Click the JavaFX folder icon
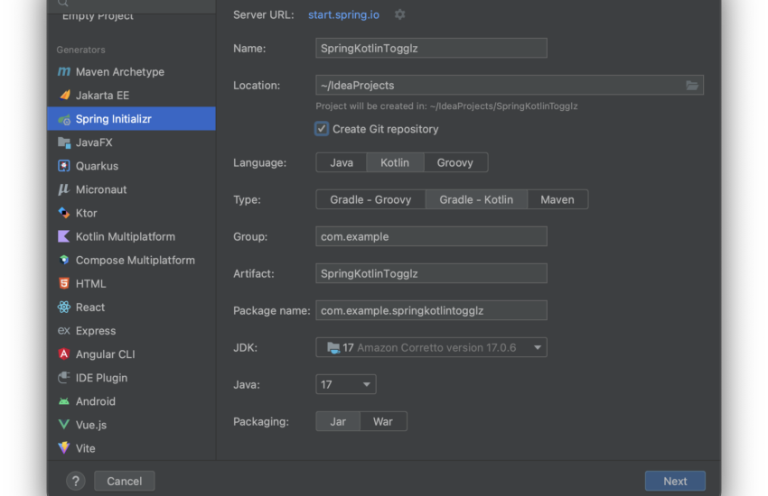 pos(63,142)
